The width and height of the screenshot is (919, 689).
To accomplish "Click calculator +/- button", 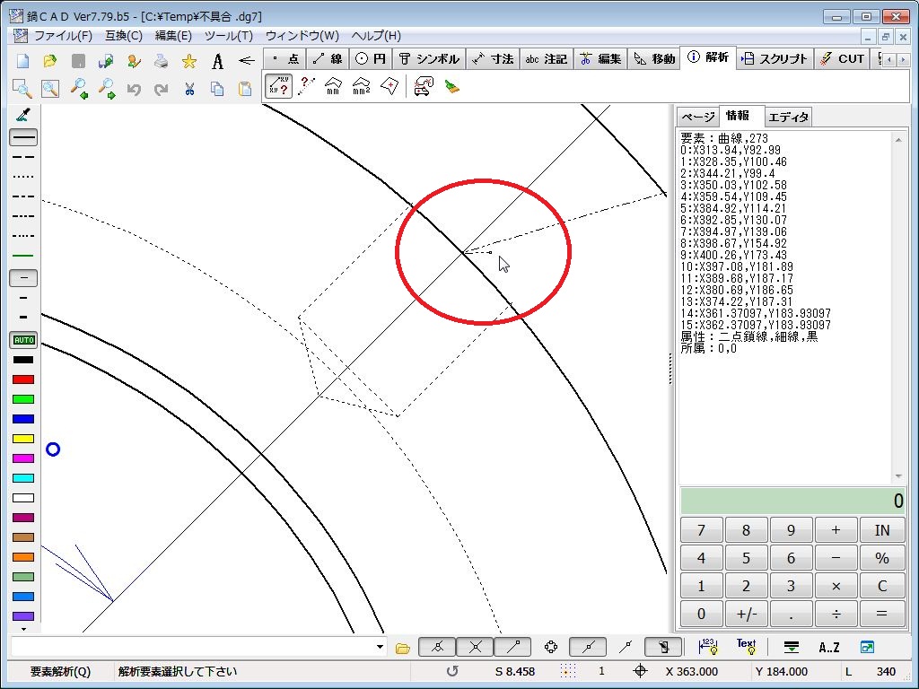I will tap(746, 614).
